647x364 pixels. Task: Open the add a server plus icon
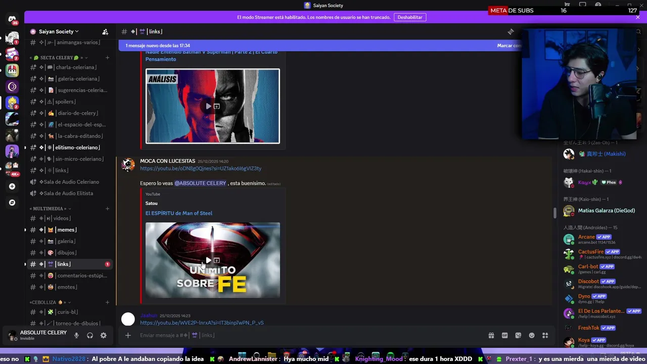12,186
